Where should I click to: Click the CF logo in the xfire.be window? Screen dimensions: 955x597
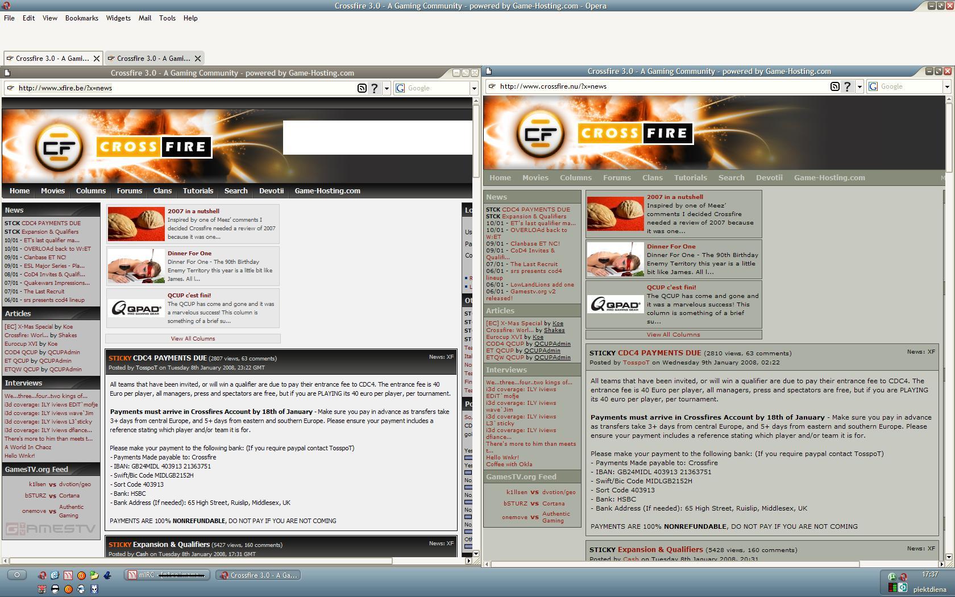pos(60,147)
